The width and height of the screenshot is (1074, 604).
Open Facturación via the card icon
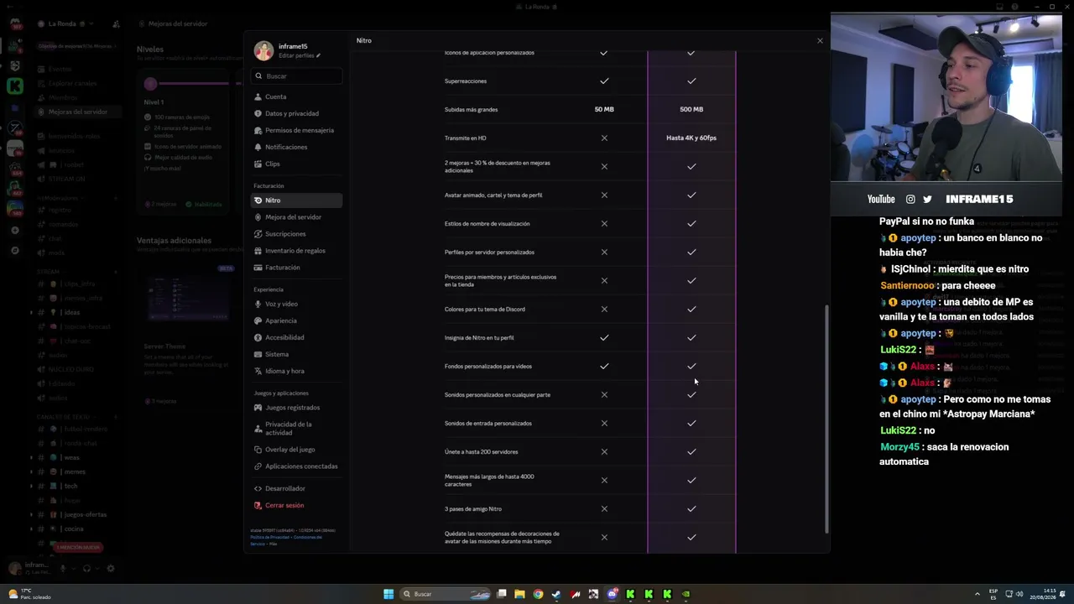pyautogui.click(x=258, y=268)
